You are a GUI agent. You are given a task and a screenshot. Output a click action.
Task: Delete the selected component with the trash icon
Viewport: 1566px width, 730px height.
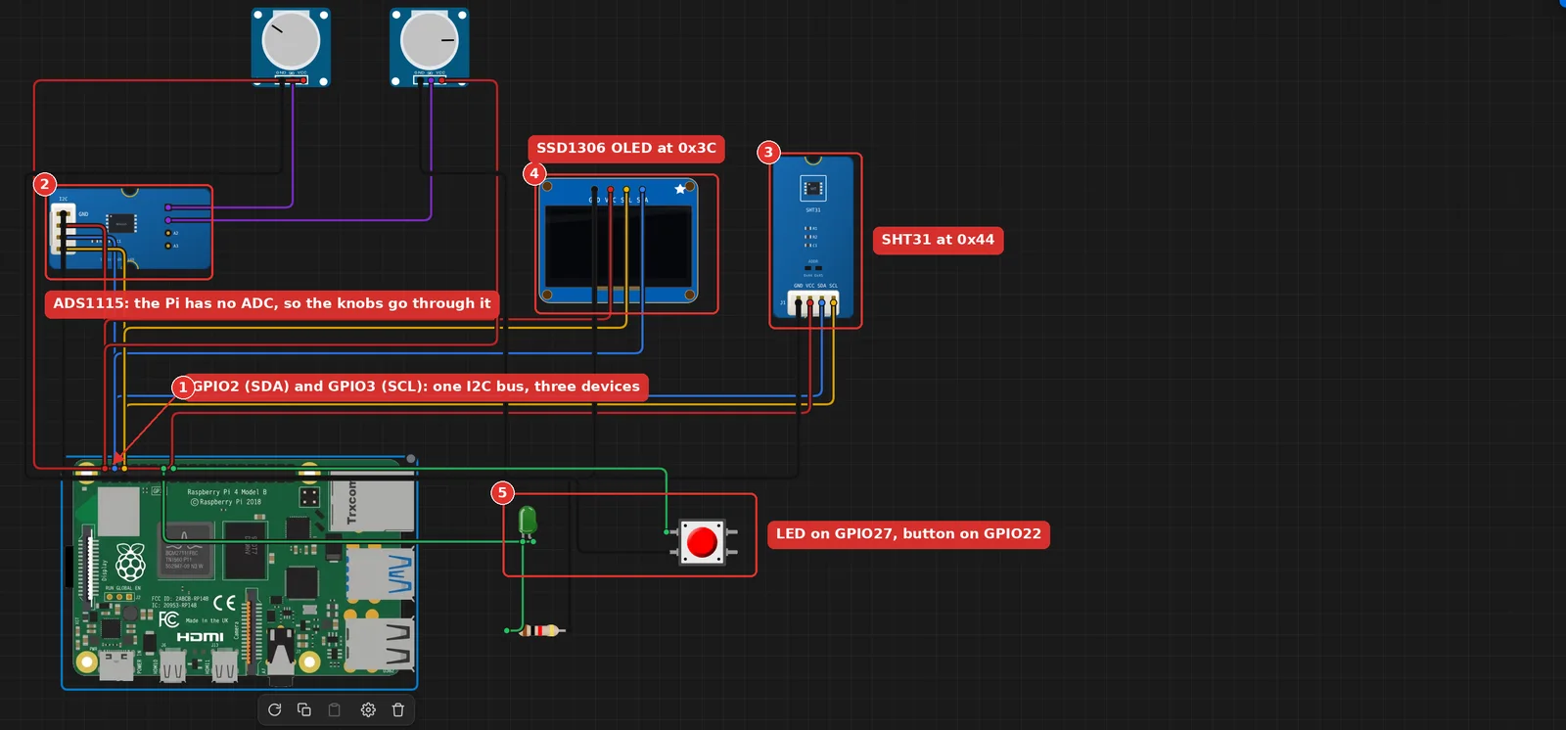[398, 709]
